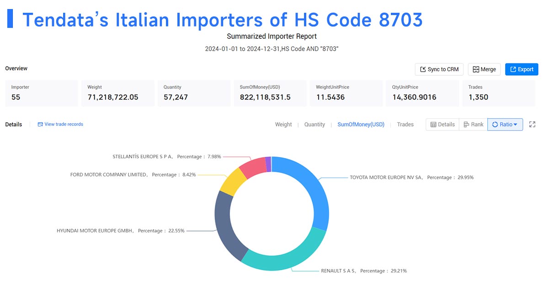Switch metric to Quantity
The height and width of the screenshot is (283, 544).
coord(315,124)
